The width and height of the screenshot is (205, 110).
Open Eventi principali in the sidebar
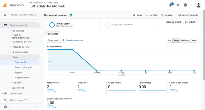tap(23, 67)
